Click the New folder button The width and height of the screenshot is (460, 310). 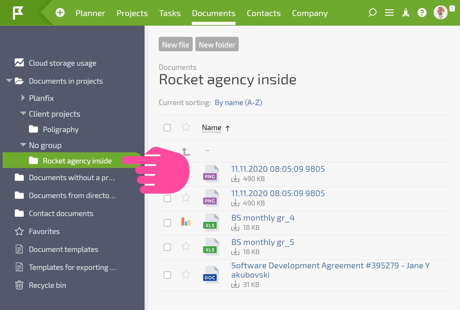(217, 44)
